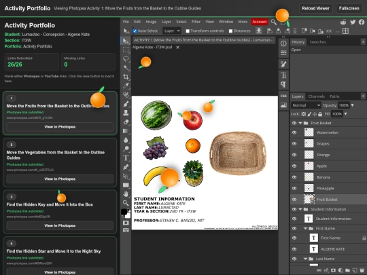Collapse the Last Name folder

(305, 259)
